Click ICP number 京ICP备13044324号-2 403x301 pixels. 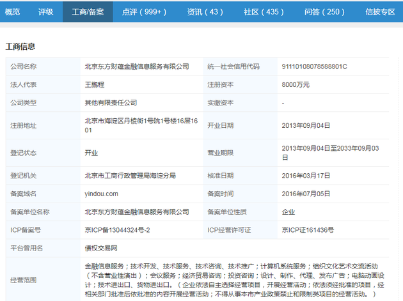117,230
